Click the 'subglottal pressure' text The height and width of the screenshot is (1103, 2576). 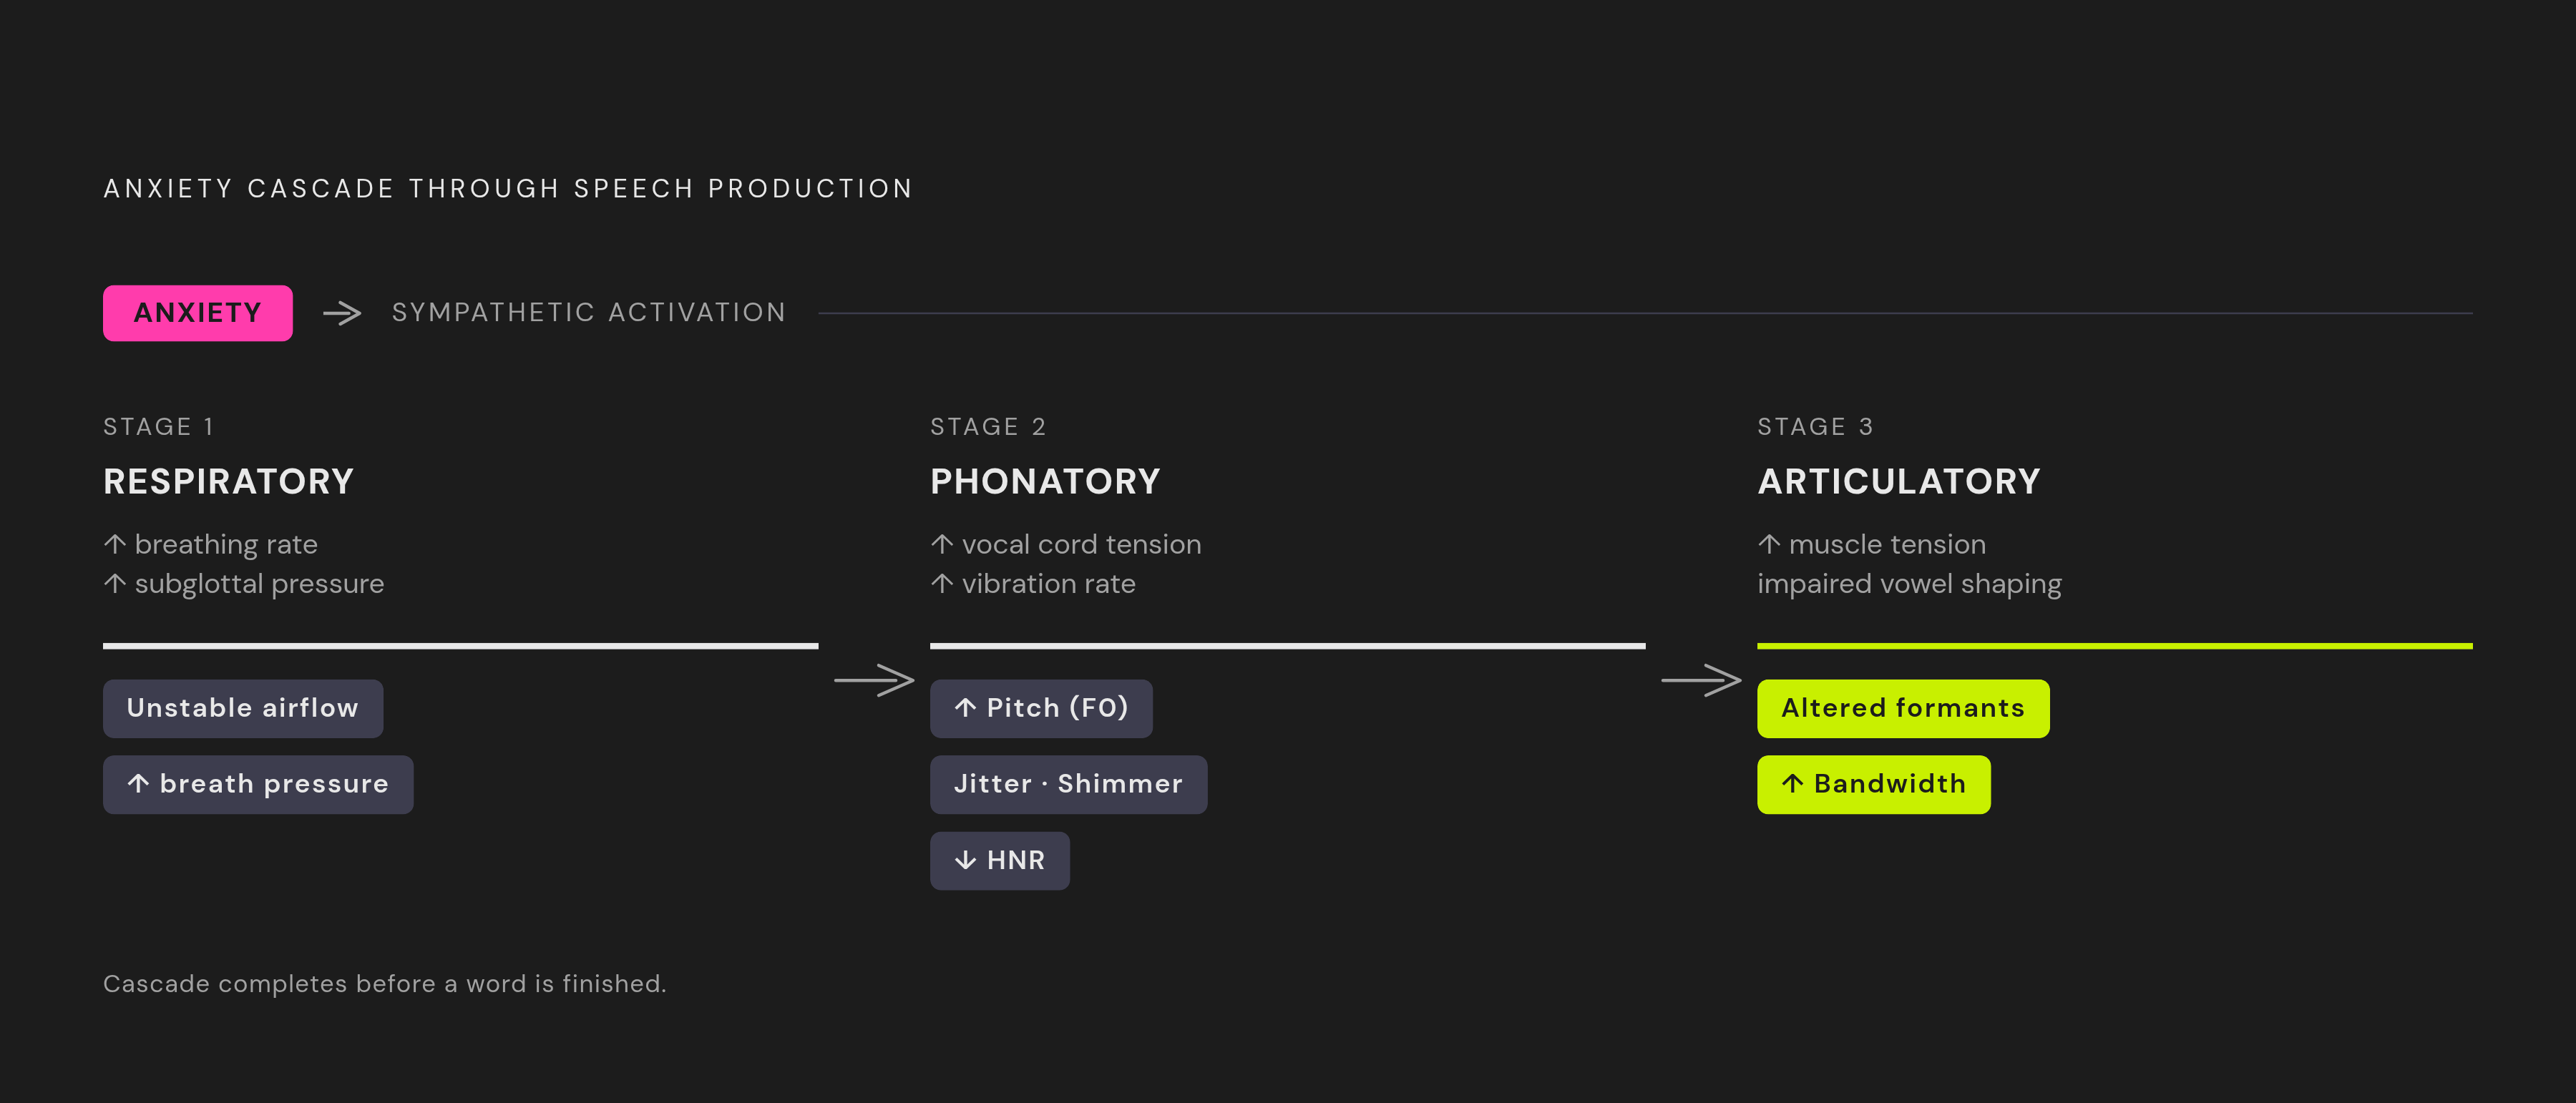click(259, 584)
